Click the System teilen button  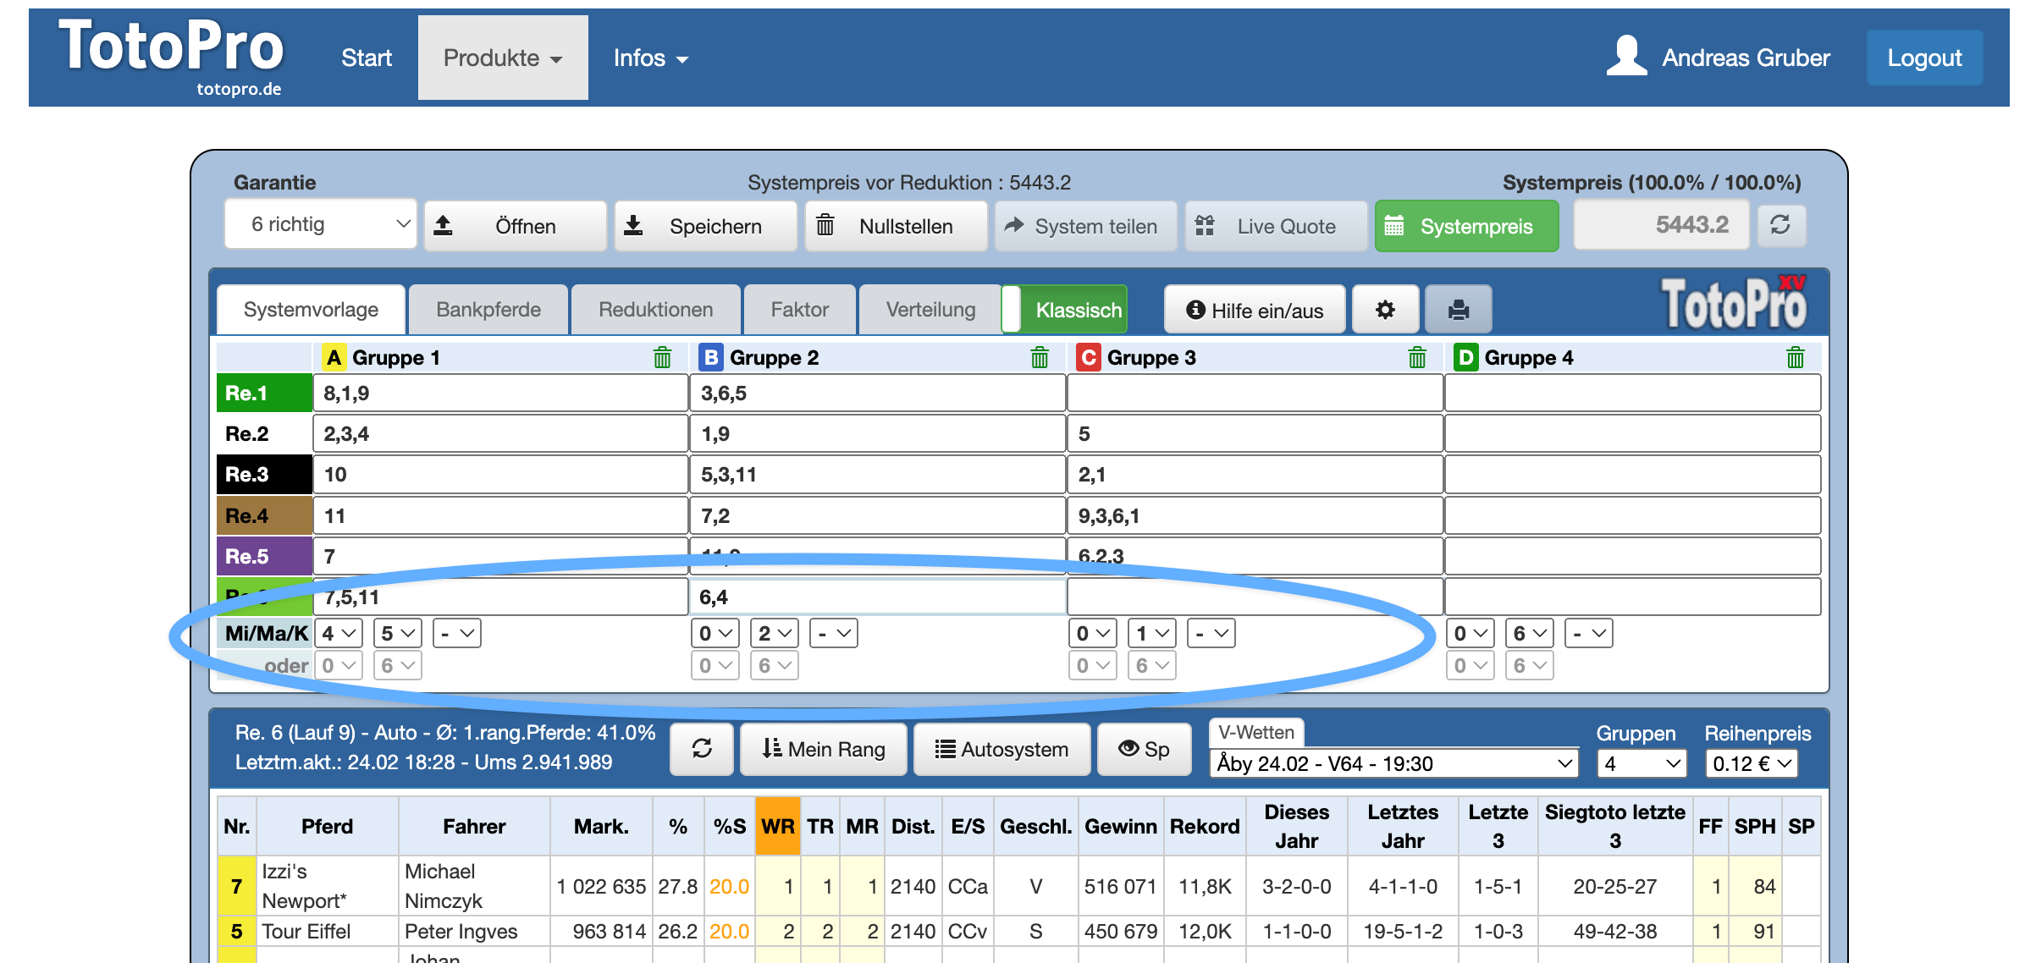tap(1086, 226)
